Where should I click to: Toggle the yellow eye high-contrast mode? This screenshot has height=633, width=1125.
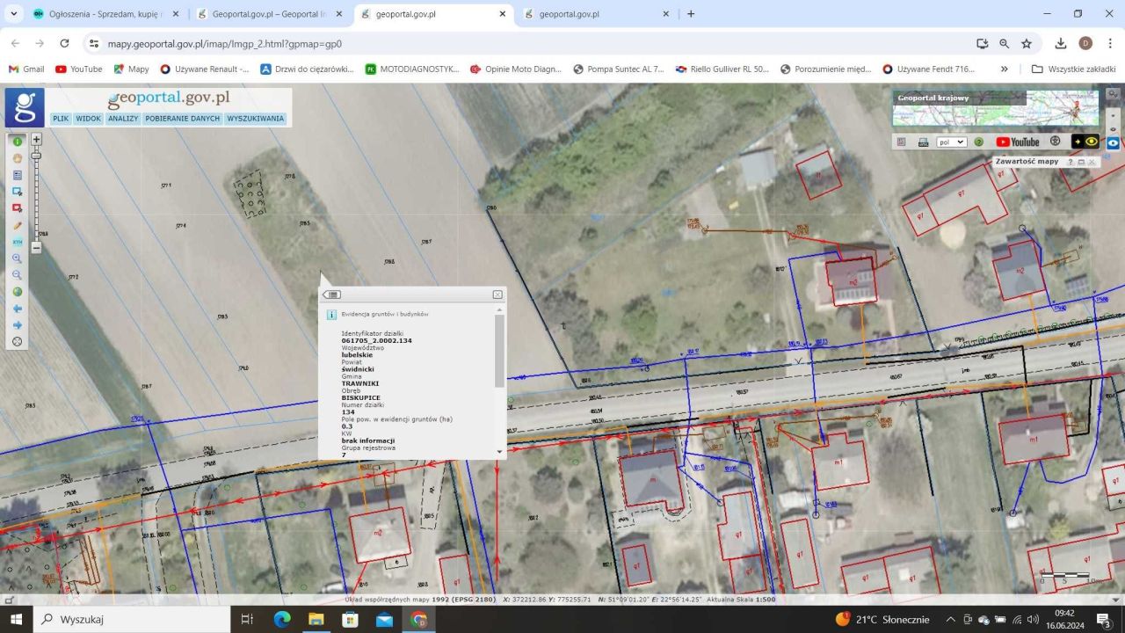coord(1092,142)
